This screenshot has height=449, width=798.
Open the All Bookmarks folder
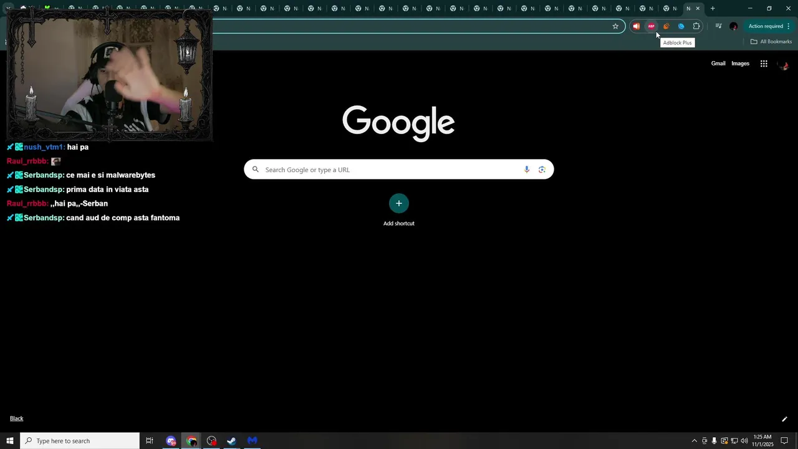(x=771, y=42)
